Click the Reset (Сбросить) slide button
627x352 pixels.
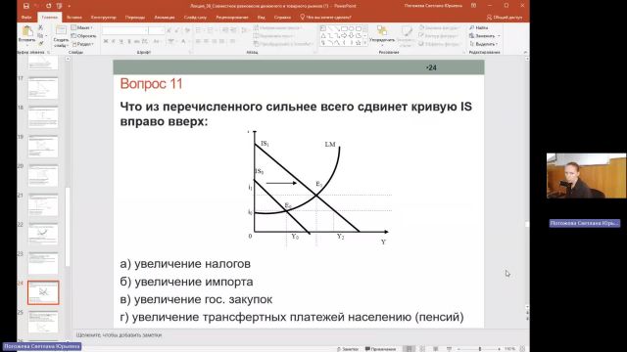pos(83,35)
